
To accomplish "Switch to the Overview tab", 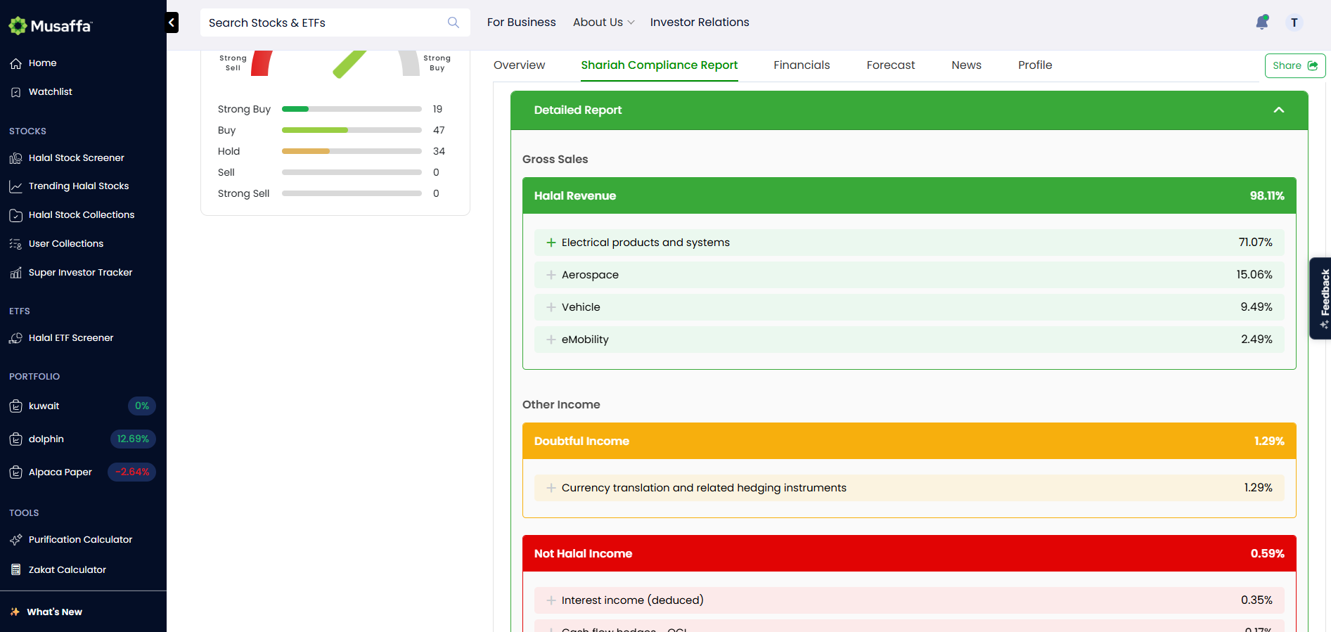I will click(519, 65).
